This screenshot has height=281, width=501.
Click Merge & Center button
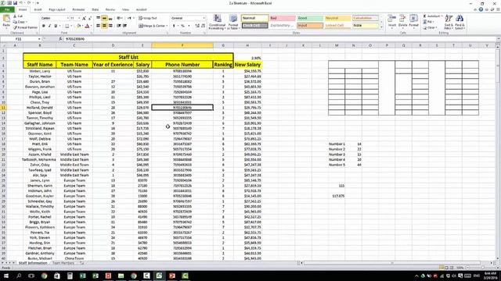click(152, 26)
